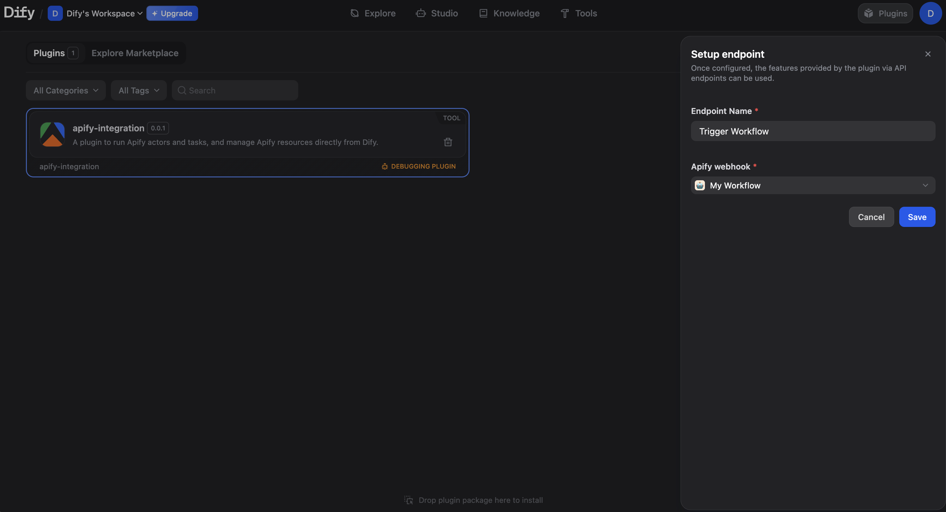Click the DEBUGGING PLUGIN bug indicator

coord(418,166)
